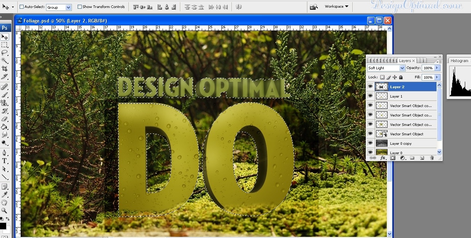471x238 pixels.
Task: Create a new layer
Action: coord(422,158)
